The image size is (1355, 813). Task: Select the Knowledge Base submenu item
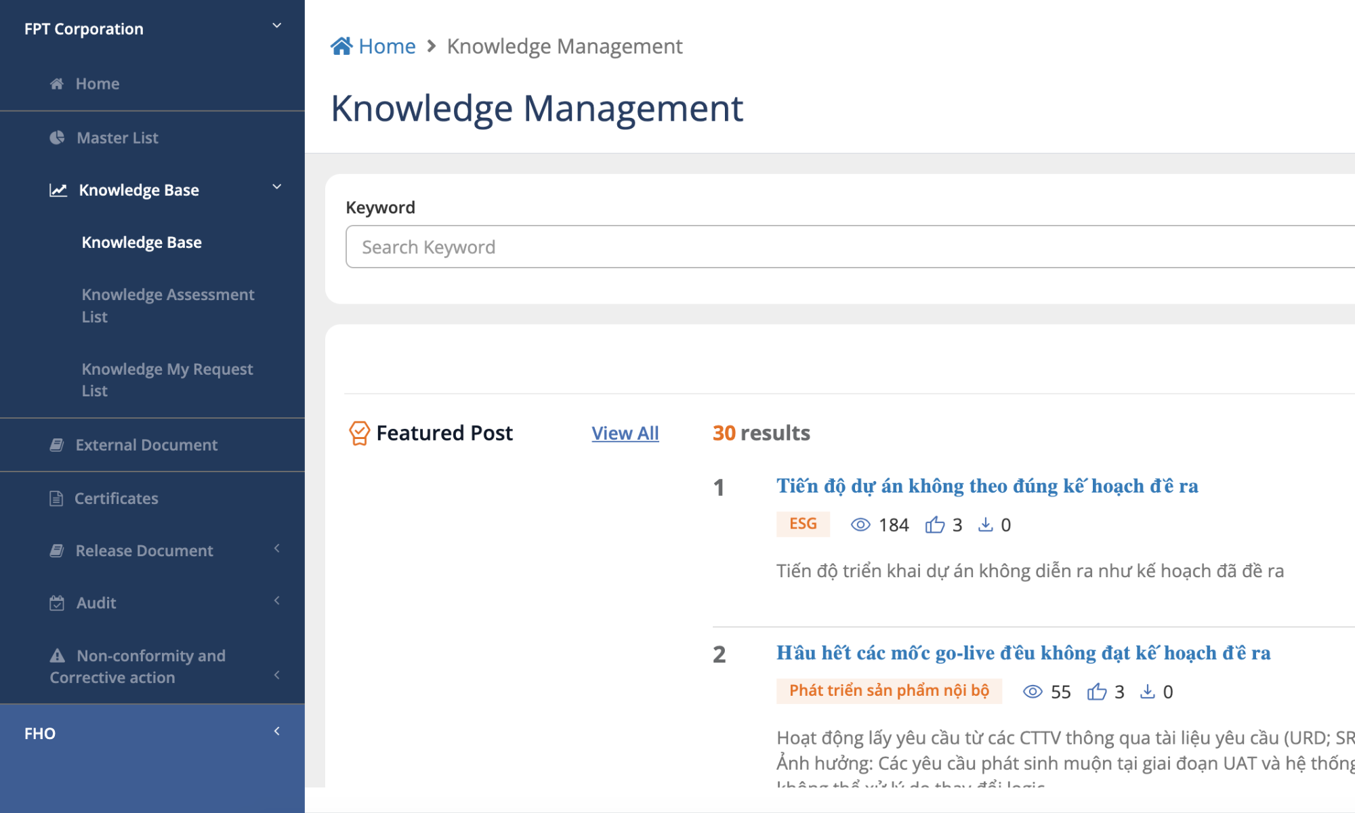[142, 243]
